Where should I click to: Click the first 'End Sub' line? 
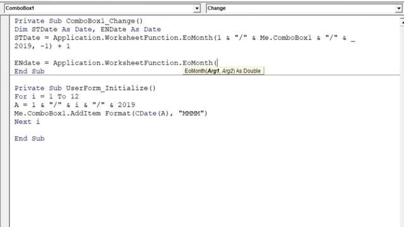[x=30, y=71]
